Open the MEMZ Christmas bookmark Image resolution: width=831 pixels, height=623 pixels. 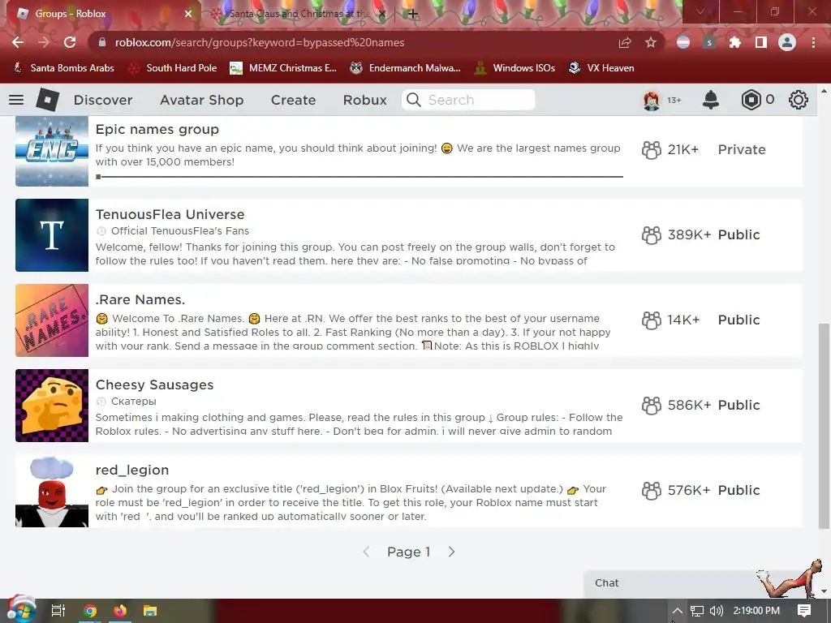(283, 68)
